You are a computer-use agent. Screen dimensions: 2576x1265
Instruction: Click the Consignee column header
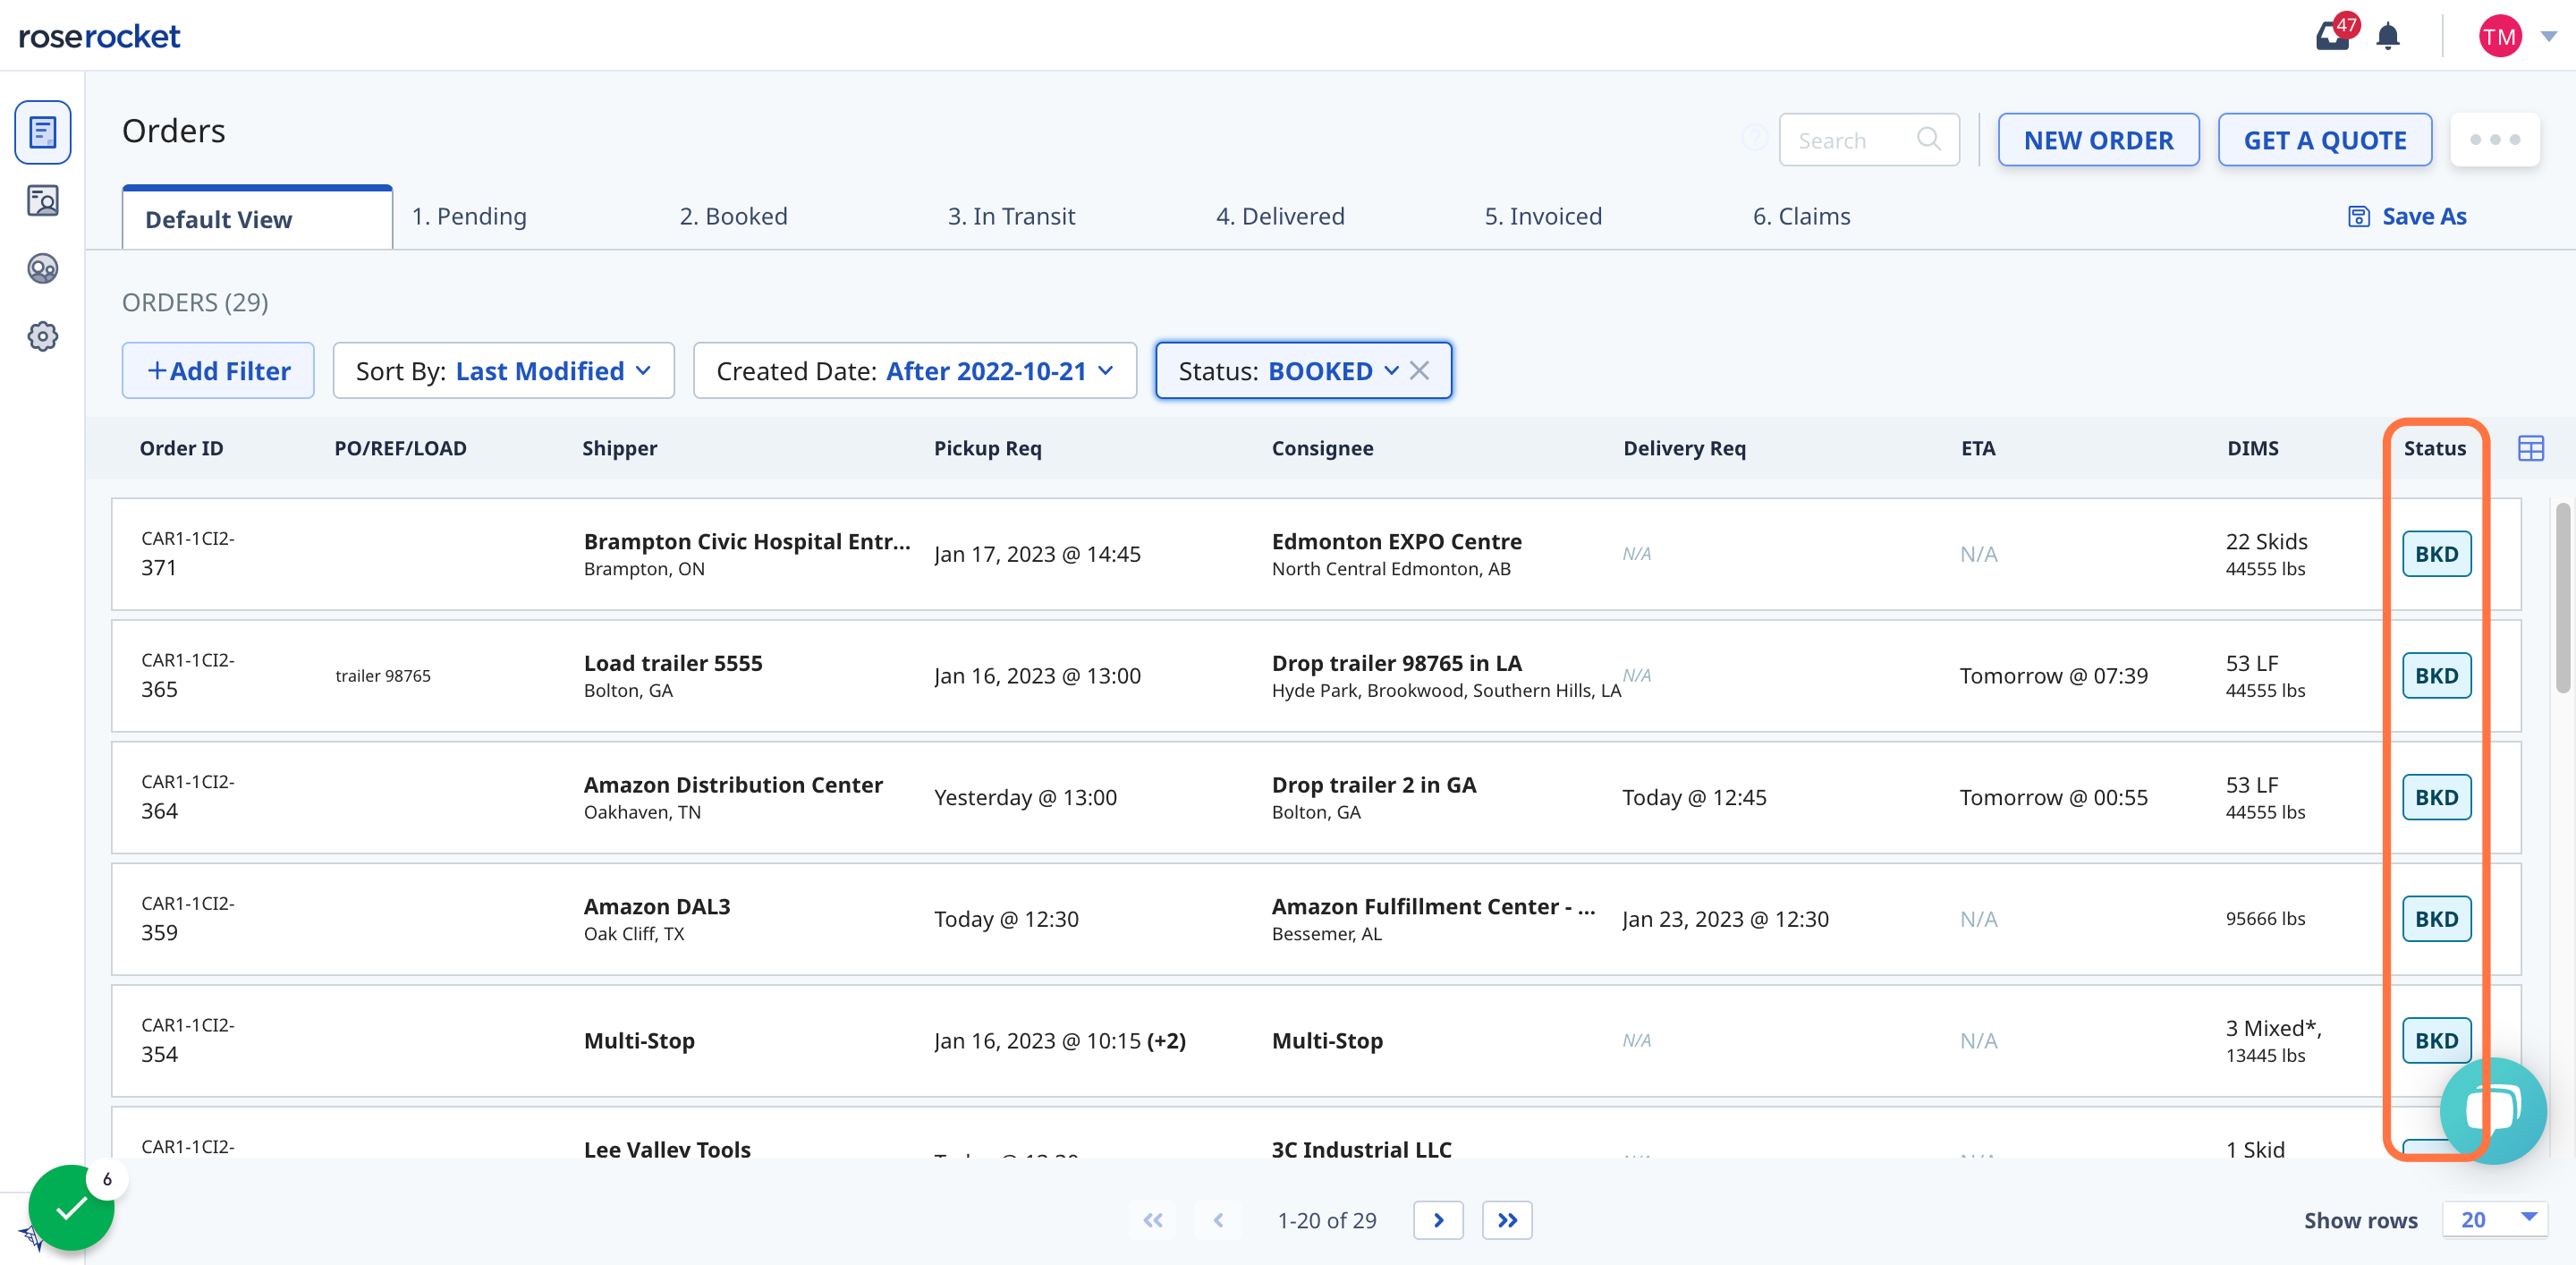1322,448
